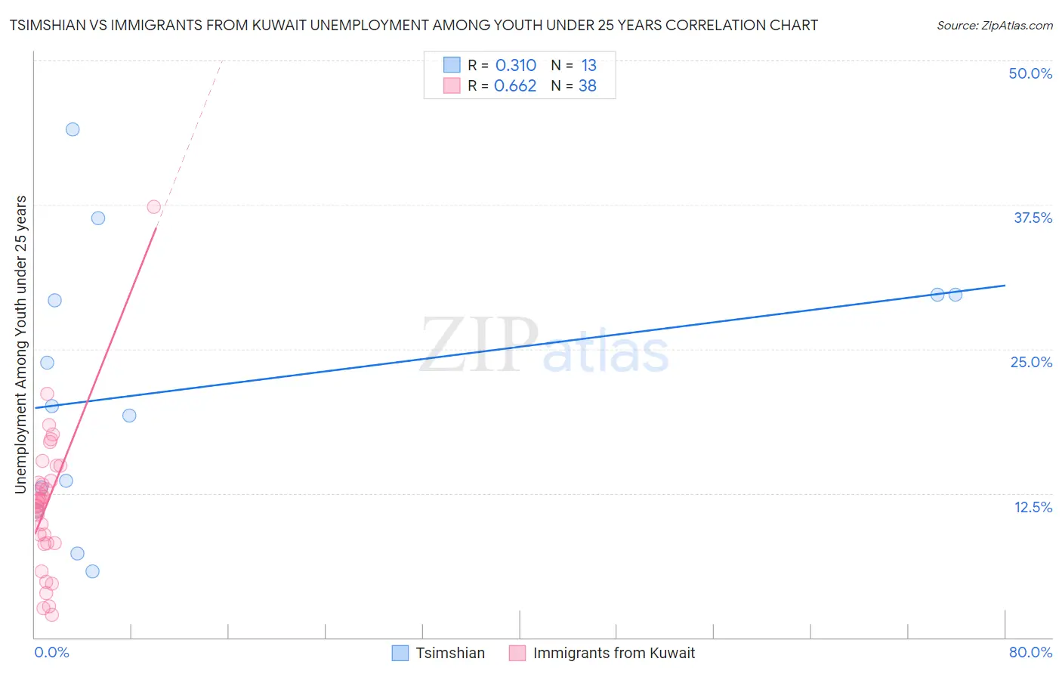1062x674 pixels.
Task: Click the chart title text
Action: (x=413, y=25)
